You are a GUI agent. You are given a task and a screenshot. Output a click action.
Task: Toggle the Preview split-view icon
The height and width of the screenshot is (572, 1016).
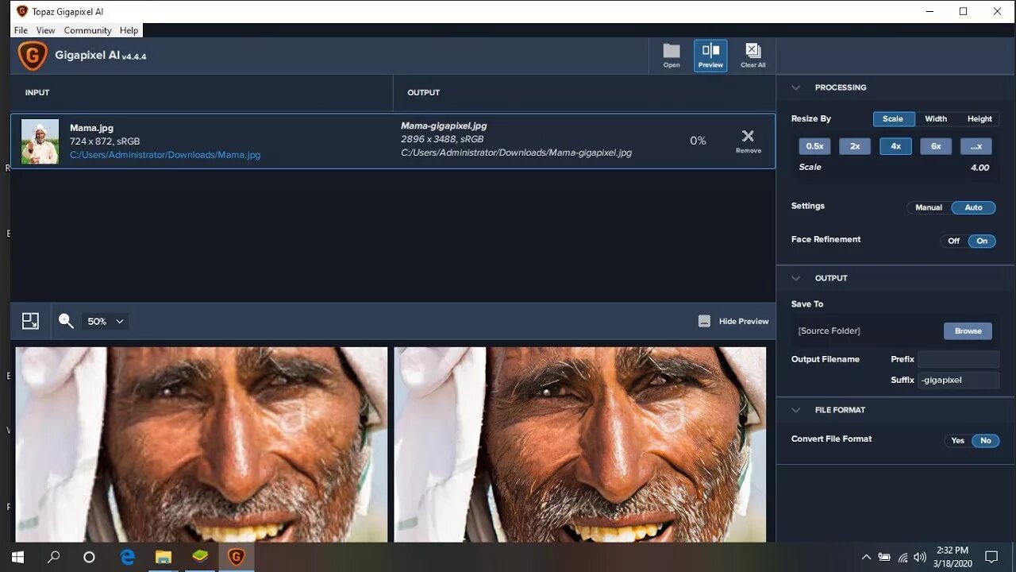point(710,50)
